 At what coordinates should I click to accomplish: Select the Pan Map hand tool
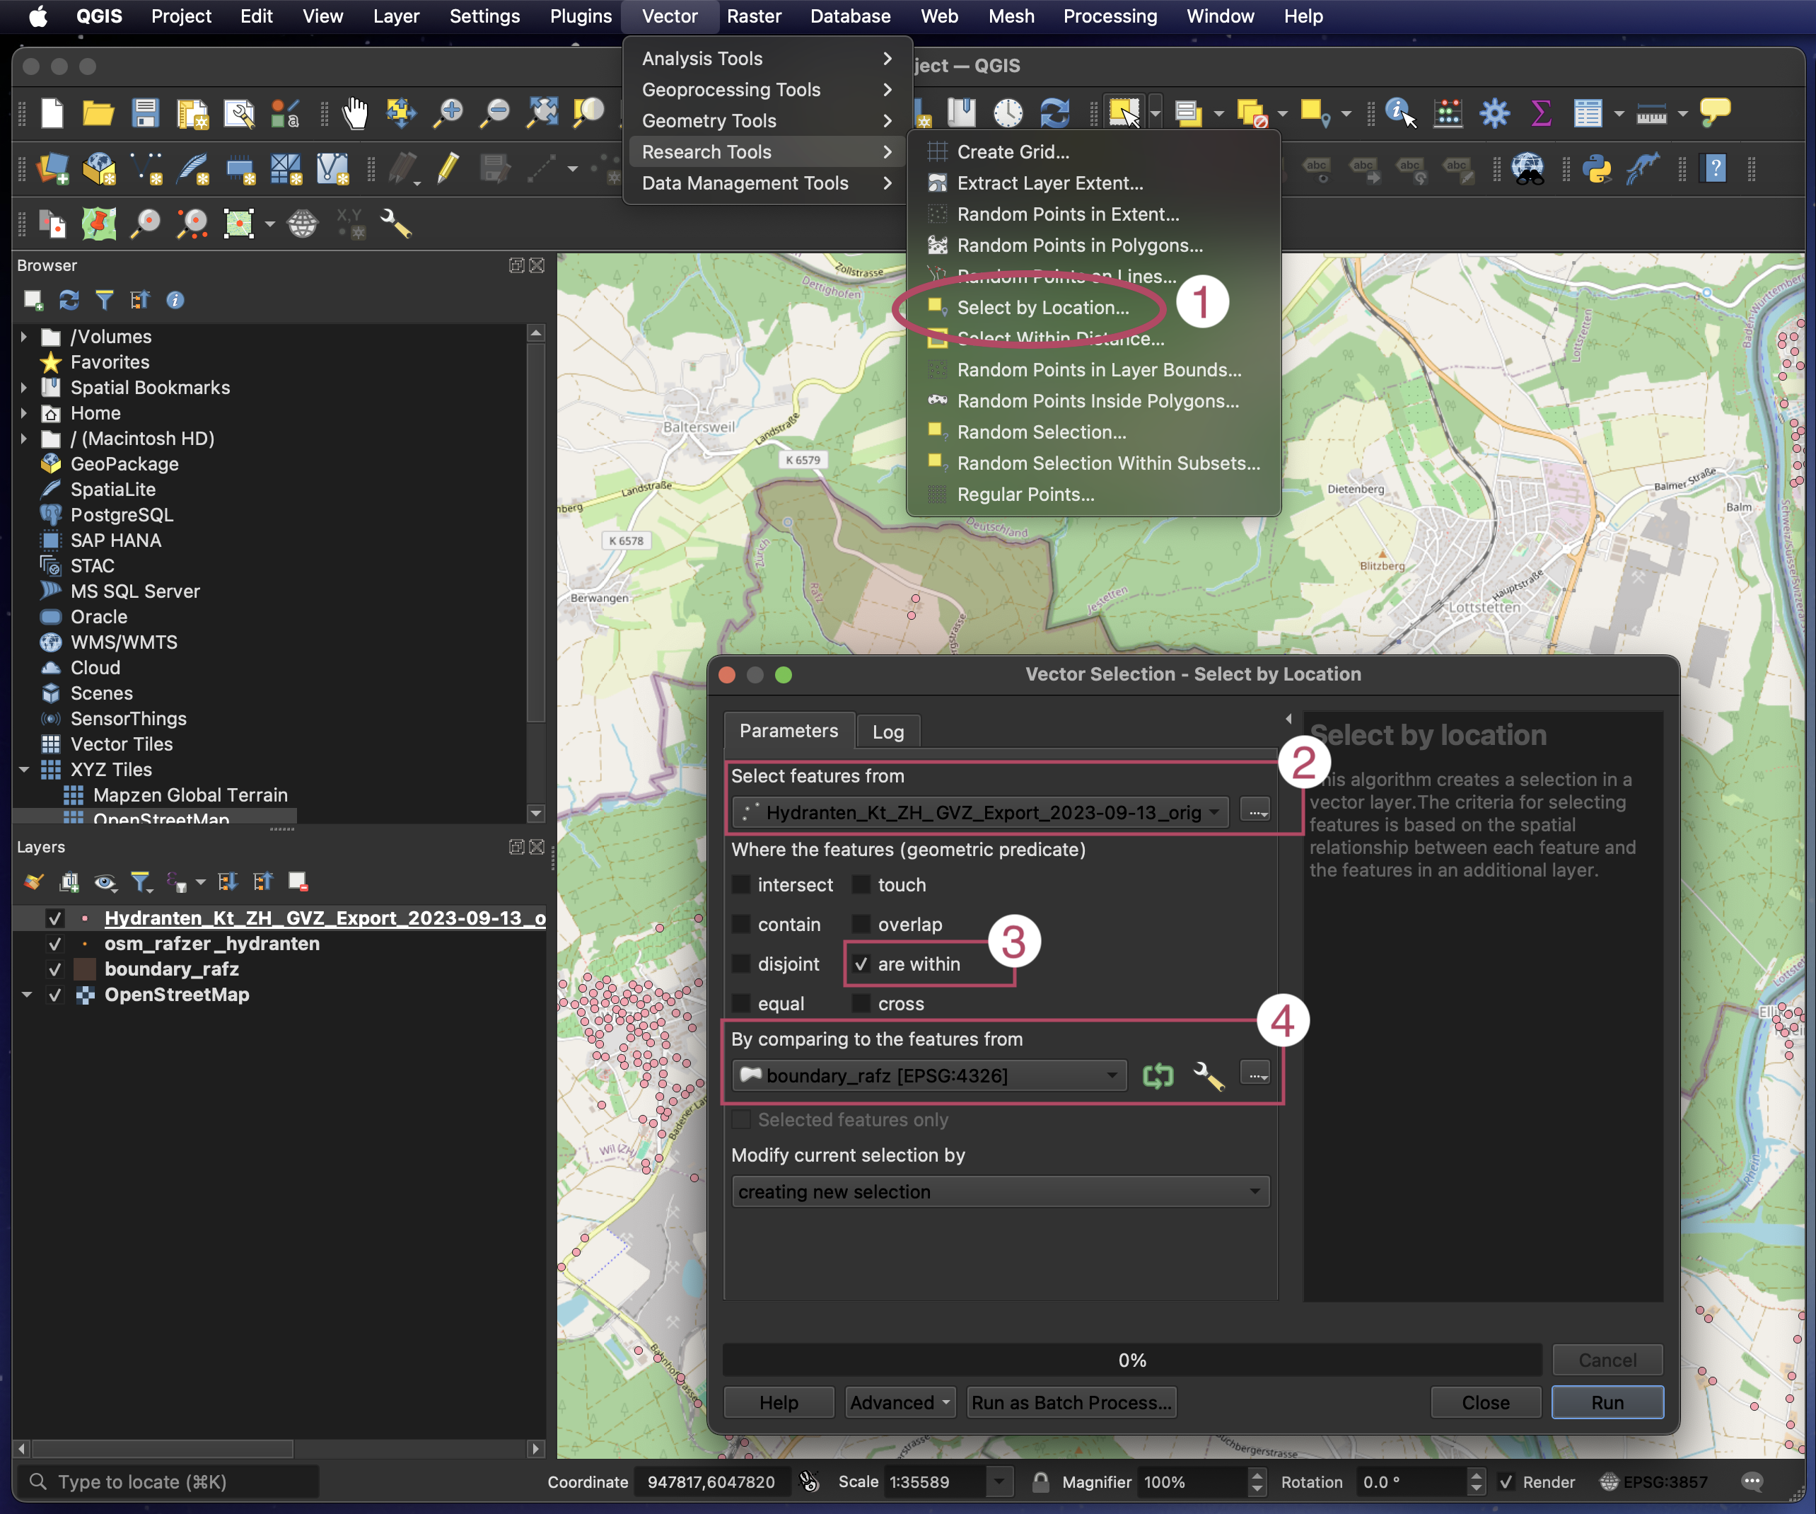(x=354, y=112)
